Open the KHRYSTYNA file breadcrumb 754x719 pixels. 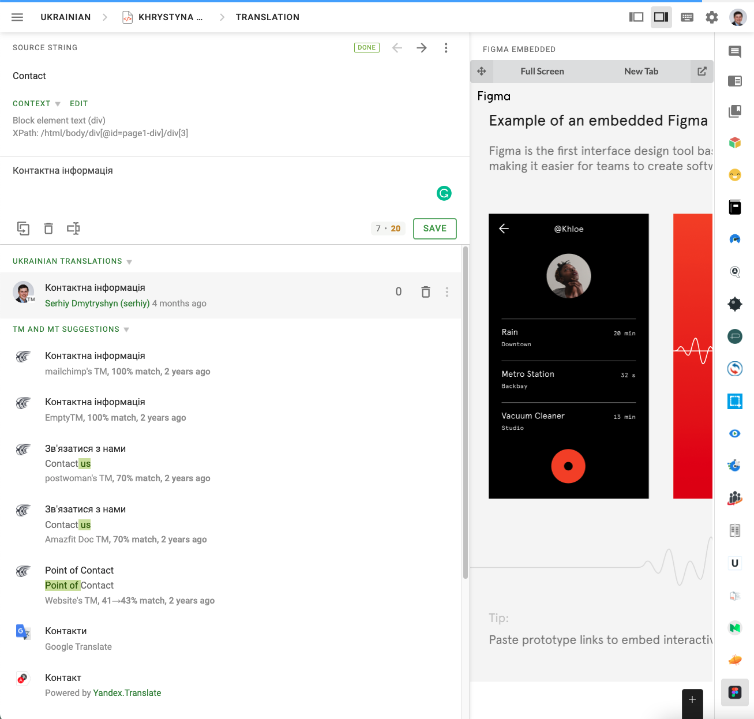[163, 17]
